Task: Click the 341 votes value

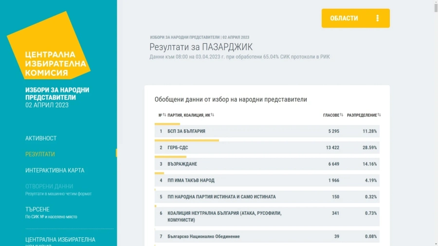Action: tap(335, 213)
